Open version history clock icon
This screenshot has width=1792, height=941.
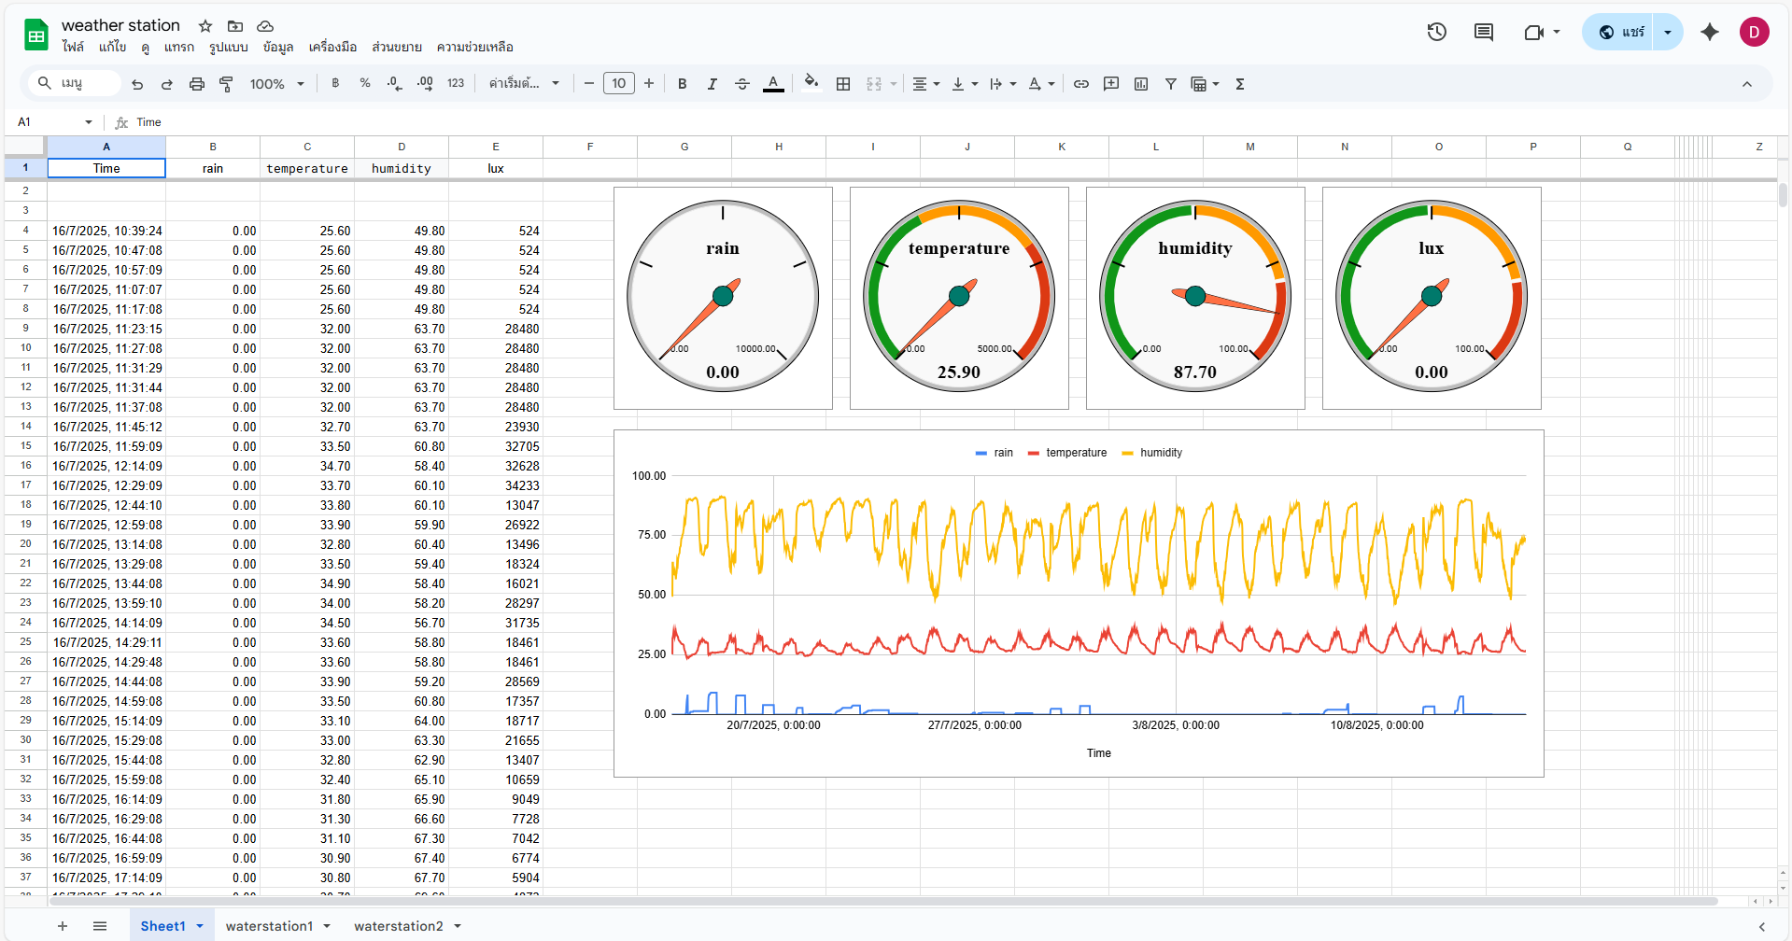click(x=1436, y=32)
